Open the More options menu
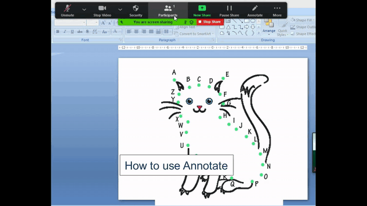The image size is (367, 206). tap(277, 11)
